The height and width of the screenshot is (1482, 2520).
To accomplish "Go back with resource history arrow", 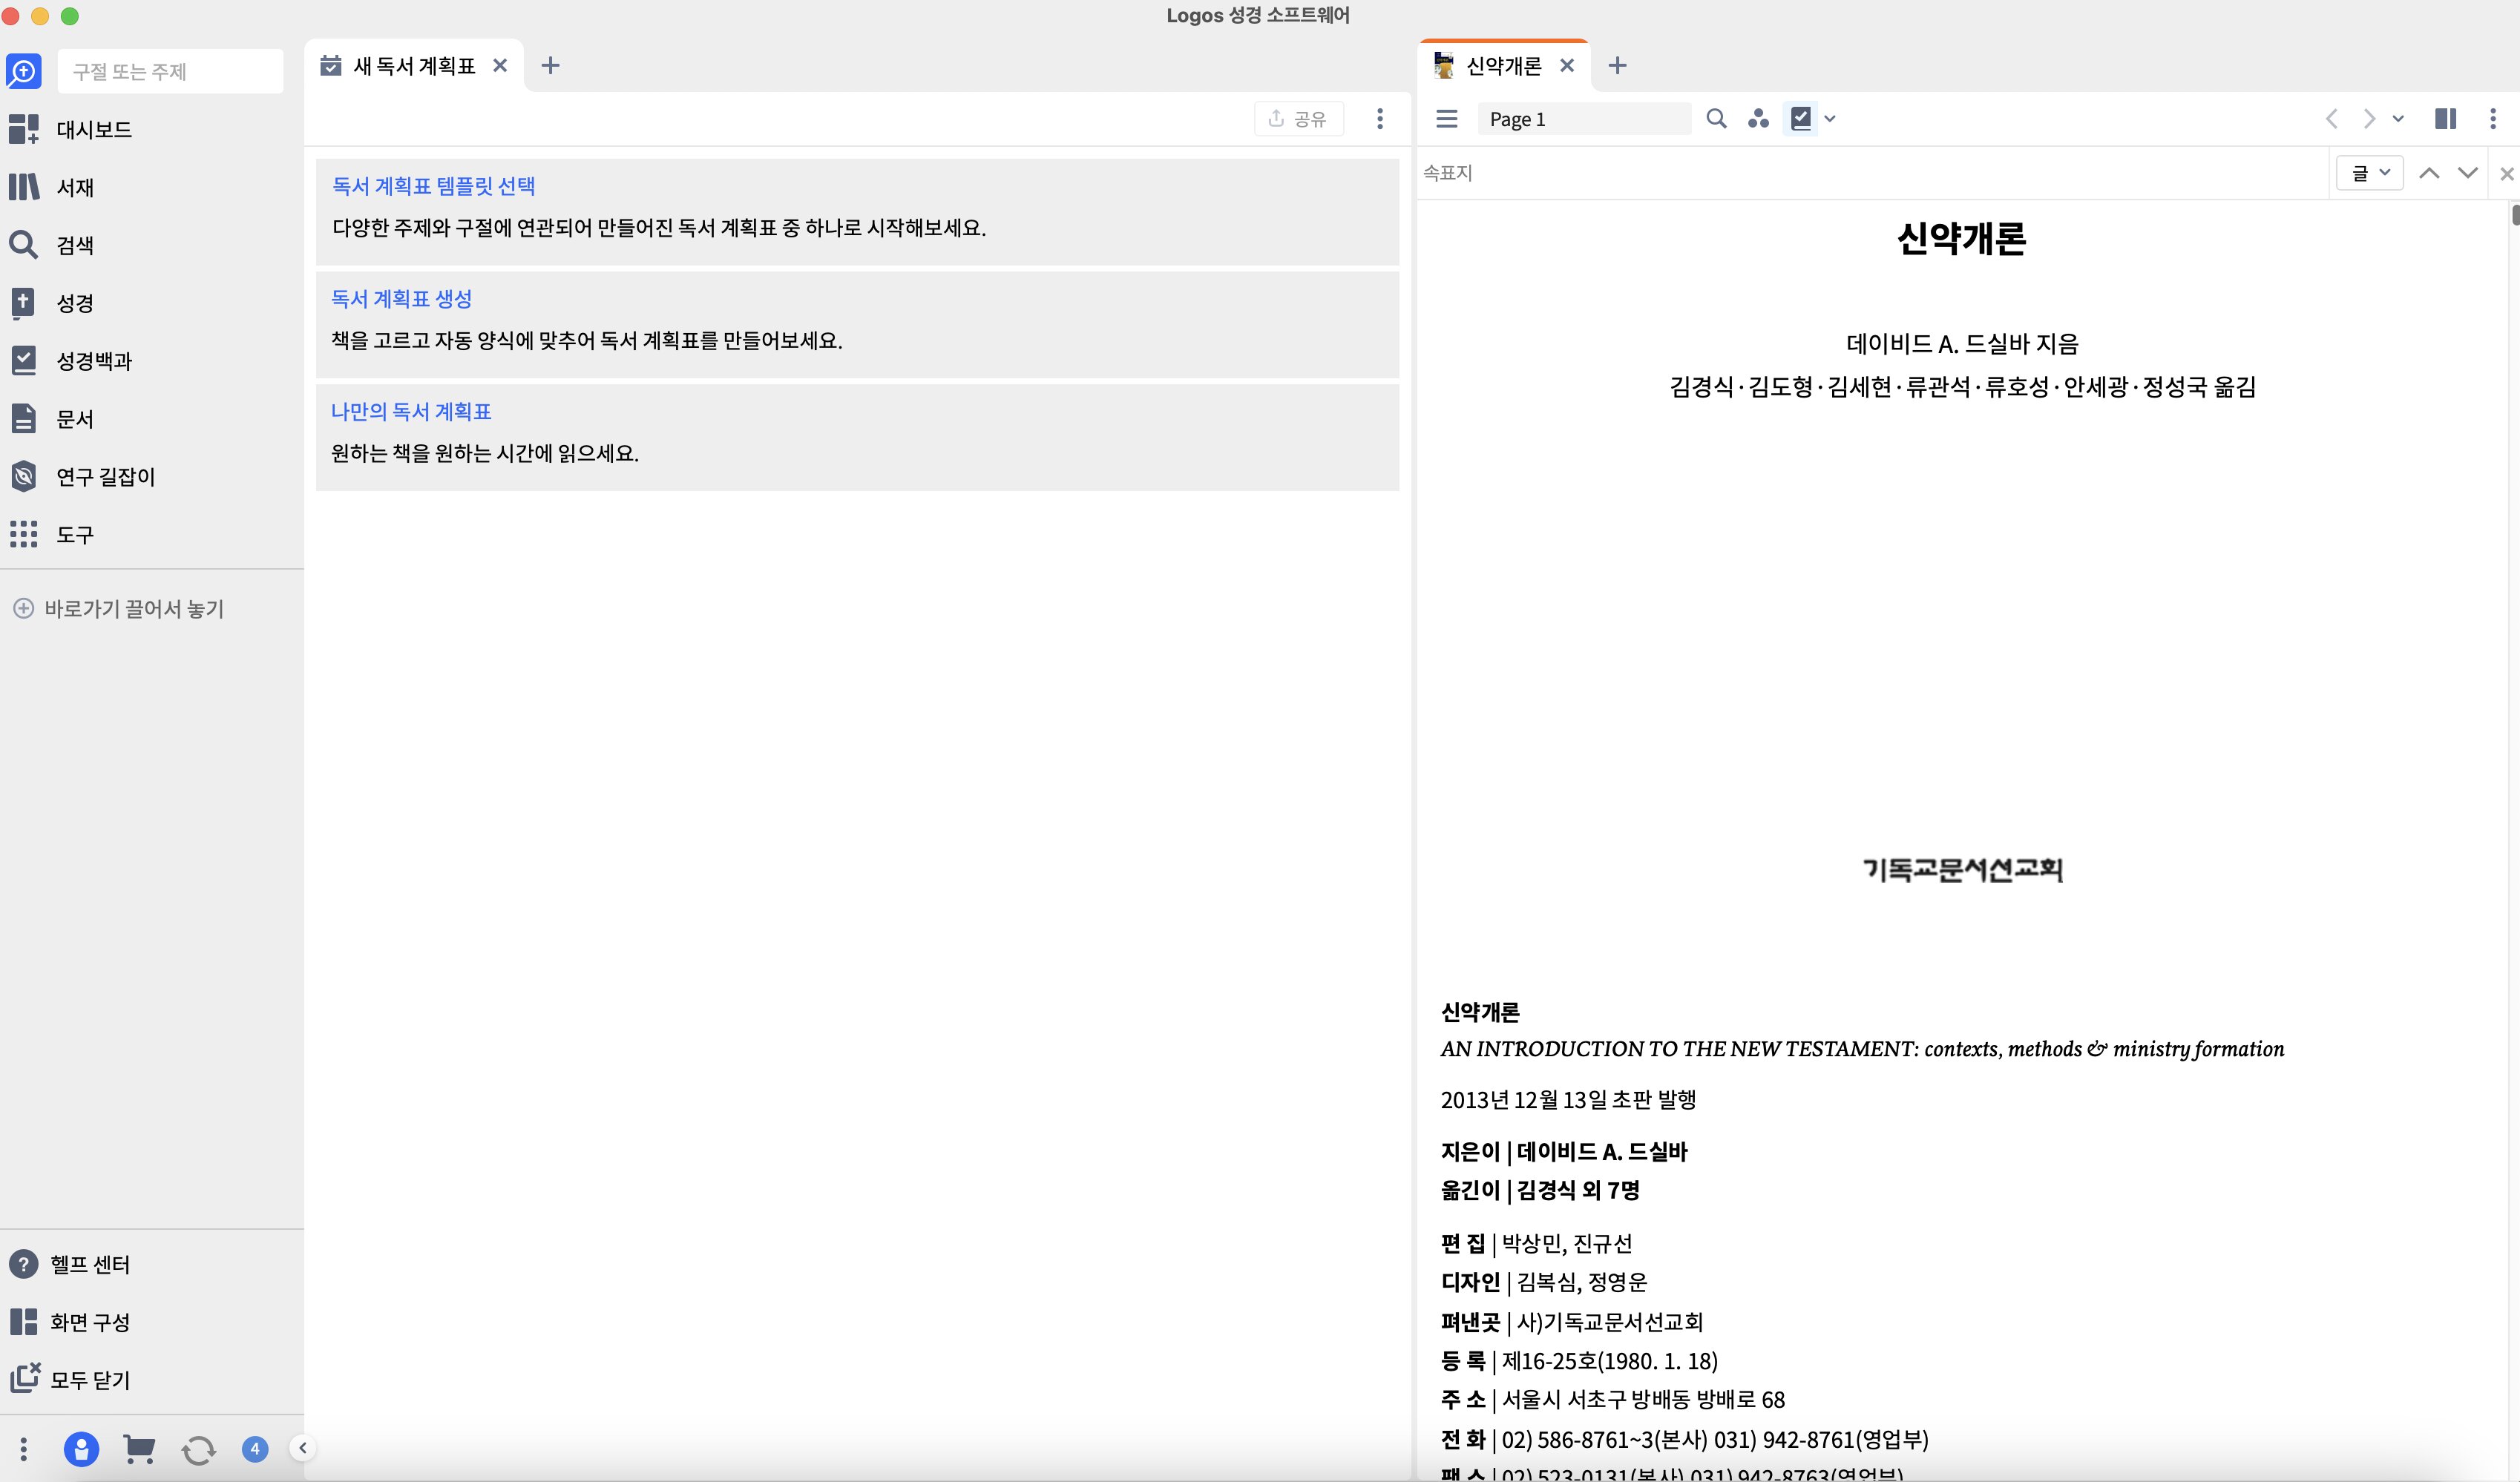I will [2331, 119].
